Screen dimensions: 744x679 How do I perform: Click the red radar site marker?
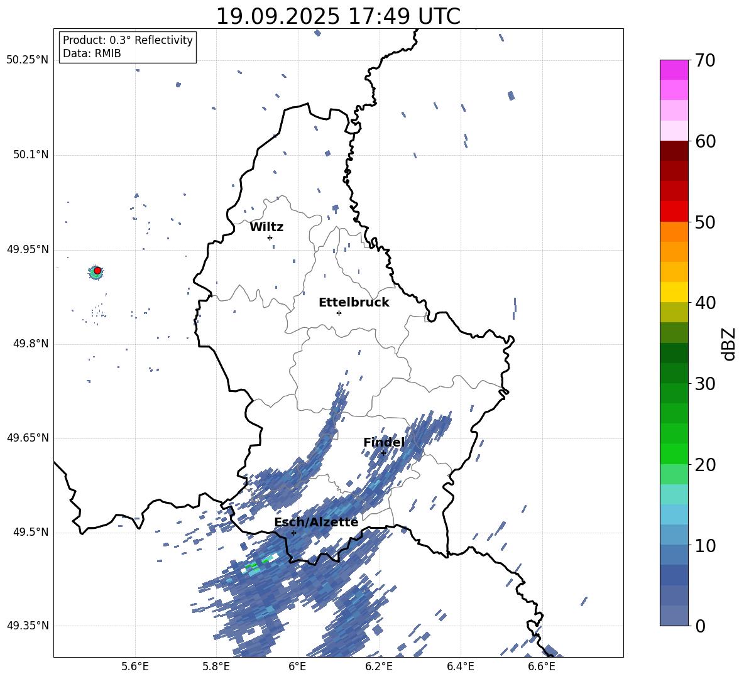coord(97,270)
